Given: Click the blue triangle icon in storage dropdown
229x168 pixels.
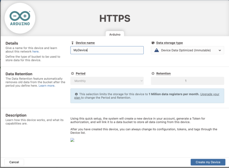Looking at the screenshot, I should 157,50.
